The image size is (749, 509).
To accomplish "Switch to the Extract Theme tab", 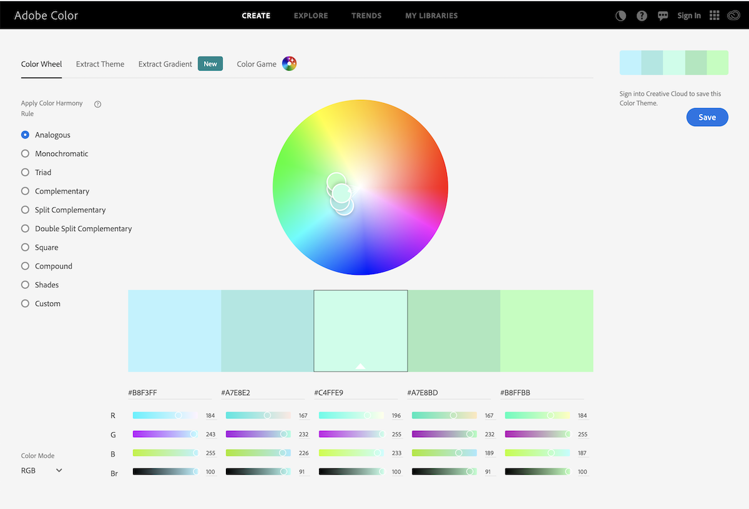I will pyautogui.click(x=100, y=64).
